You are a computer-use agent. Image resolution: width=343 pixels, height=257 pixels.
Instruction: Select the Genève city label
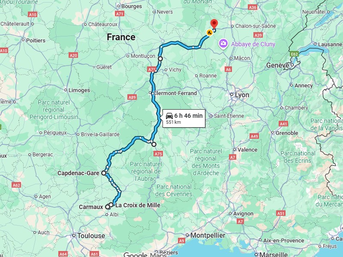(277, 66)
